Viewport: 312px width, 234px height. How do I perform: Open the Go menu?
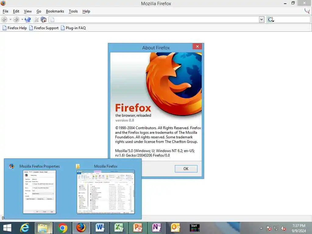[39, 11]
